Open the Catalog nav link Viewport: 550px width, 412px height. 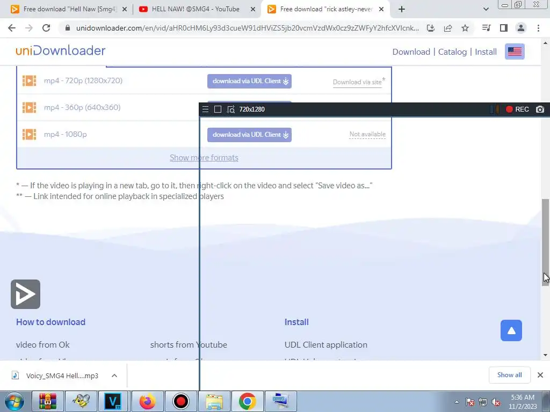[452, 52]
